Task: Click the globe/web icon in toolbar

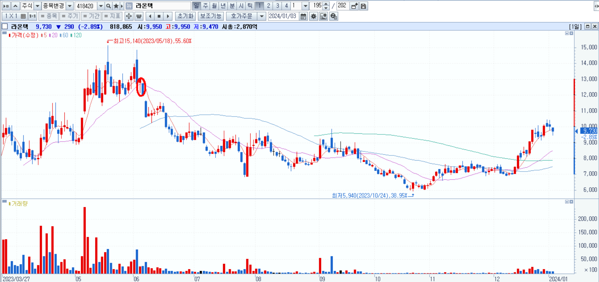Action: [x=333, y=16]
